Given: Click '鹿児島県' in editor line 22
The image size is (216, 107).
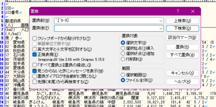Looking at the screenshot, I should coord(21,93).
